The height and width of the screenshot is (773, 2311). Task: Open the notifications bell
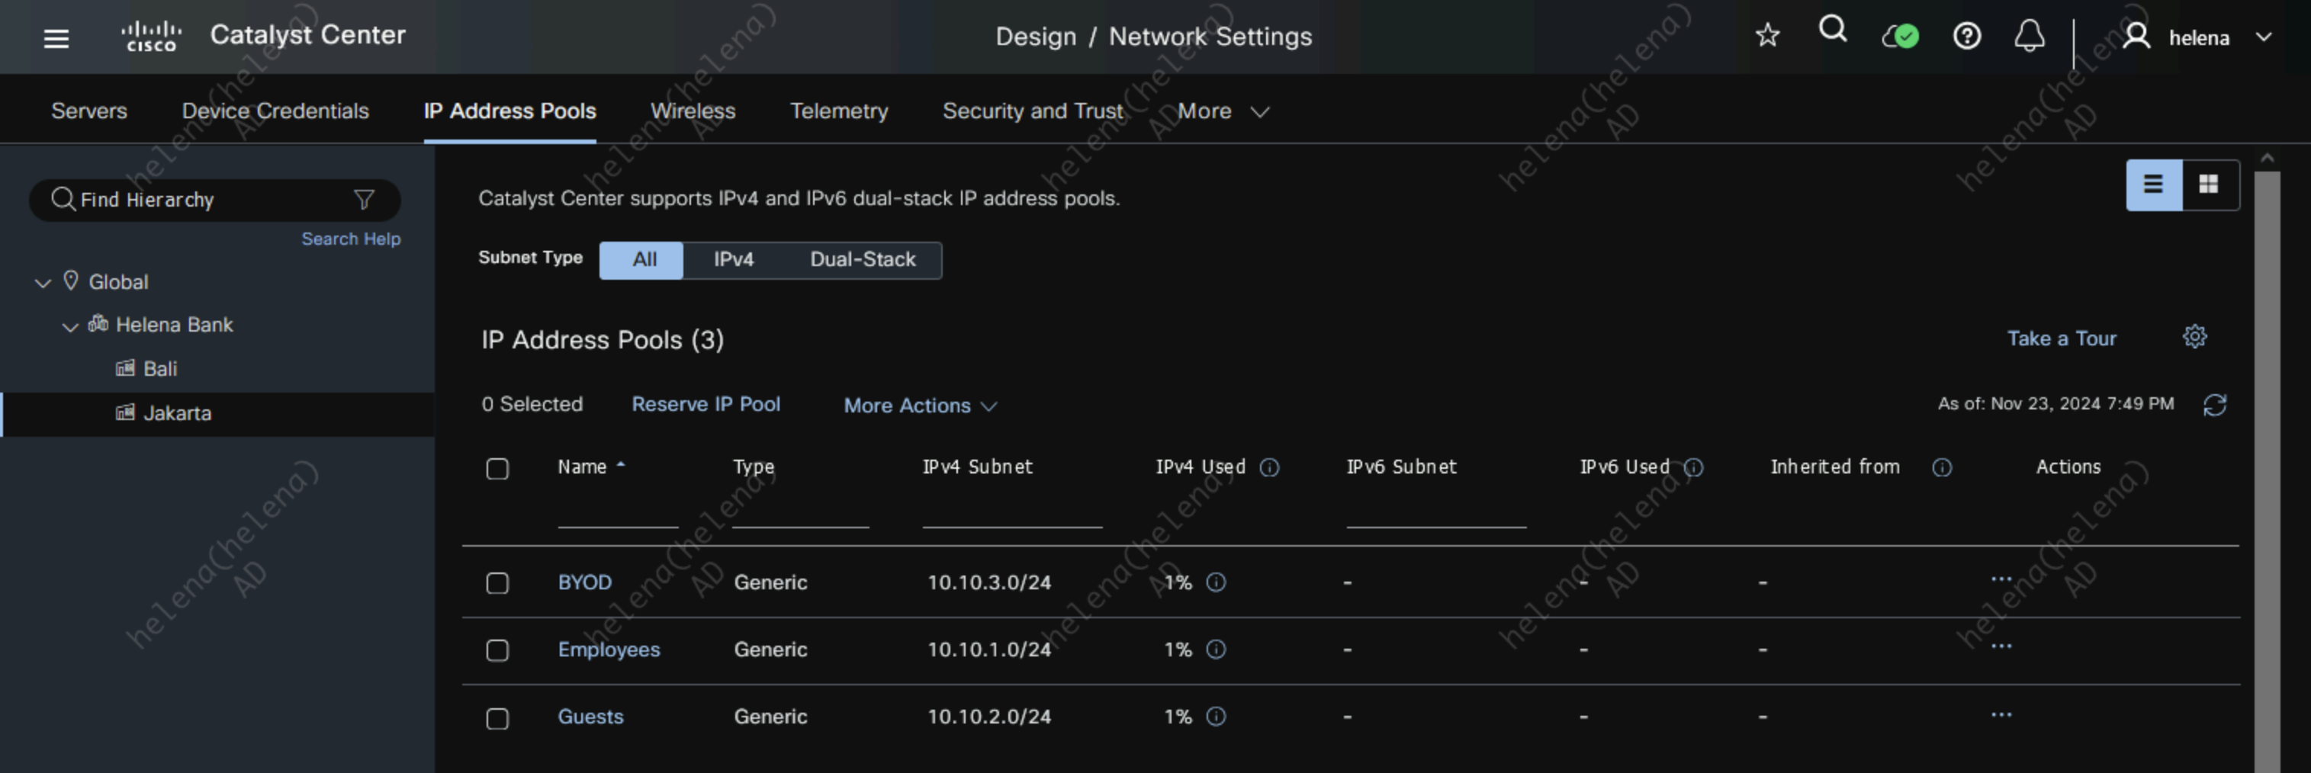2028,36
